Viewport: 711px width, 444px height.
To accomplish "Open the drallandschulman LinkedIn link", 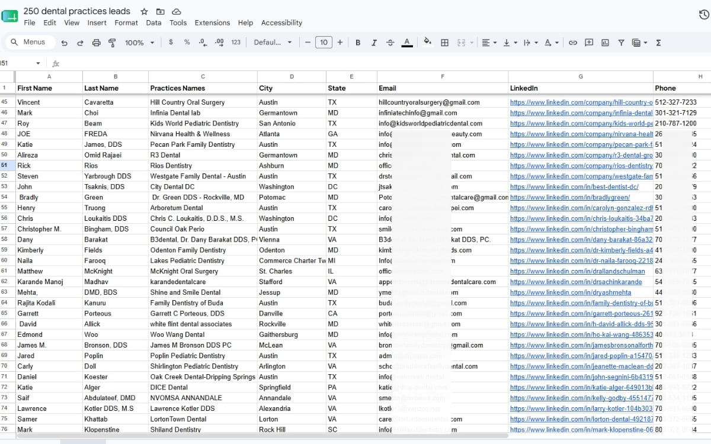I will (x=577, y=271).
